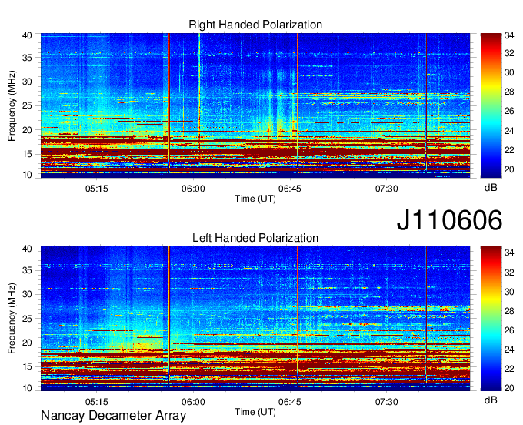The image size is (523, 425).
Task: Click the 10 MHz tick on the upper plot
Action: click(27, 175)
